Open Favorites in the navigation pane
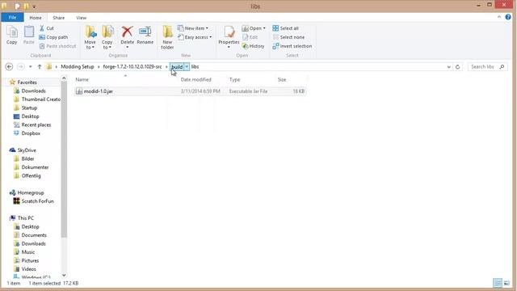The height and width of the screenshot is (291, 517). tap(27, 82)
